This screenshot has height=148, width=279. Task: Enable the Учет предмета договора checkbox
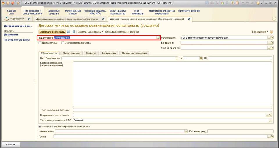pyautogui.click(x=63, y=43)
